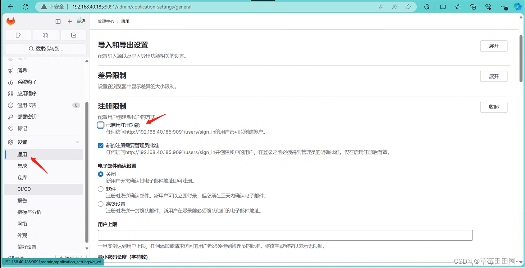Click the main page vertical scrollbar

point(521,59)
